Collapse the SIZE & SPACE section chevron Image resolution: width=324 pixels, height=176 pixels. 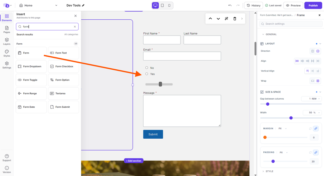320,92
